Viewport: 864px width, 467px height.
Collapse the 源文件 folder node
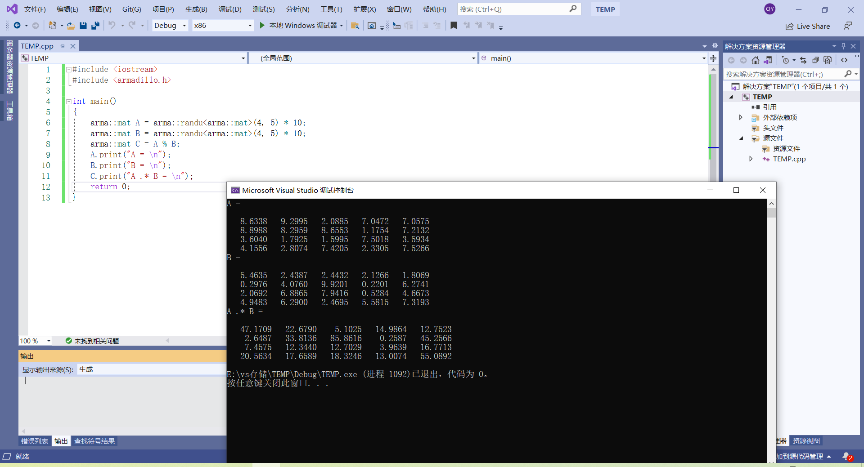(x=741, y=138)
